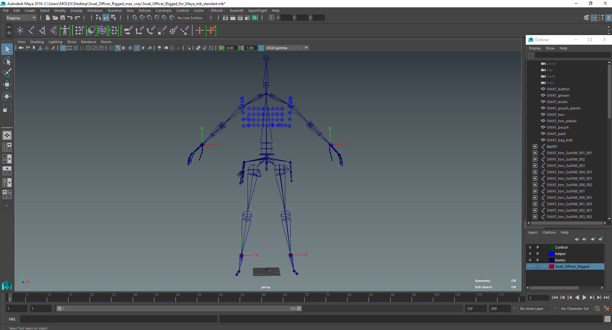612x330 pixels.
Task: Select the SWAT_boots item in the Outliner
Action: coord(557,102)
